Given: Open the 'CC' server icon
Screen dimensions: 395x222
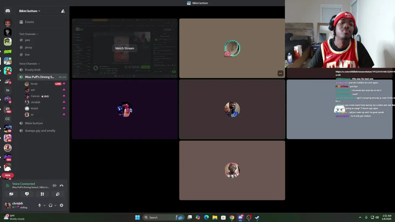Looking at the screenshot, I should click(8, 119).
